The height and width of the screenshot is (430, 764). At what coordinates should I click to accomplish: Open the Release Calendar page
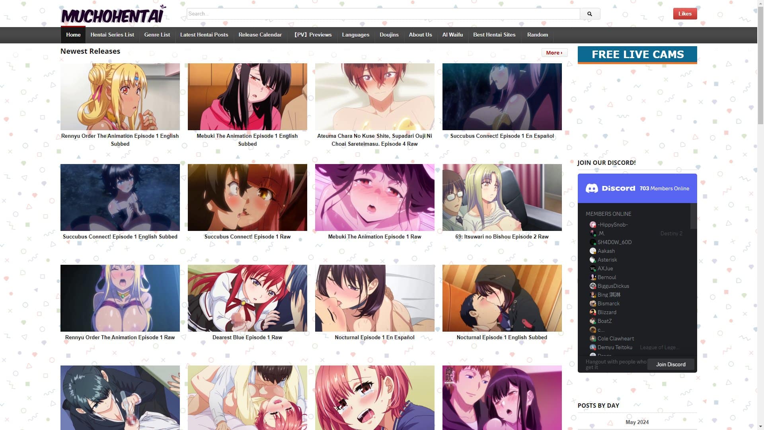260,35
